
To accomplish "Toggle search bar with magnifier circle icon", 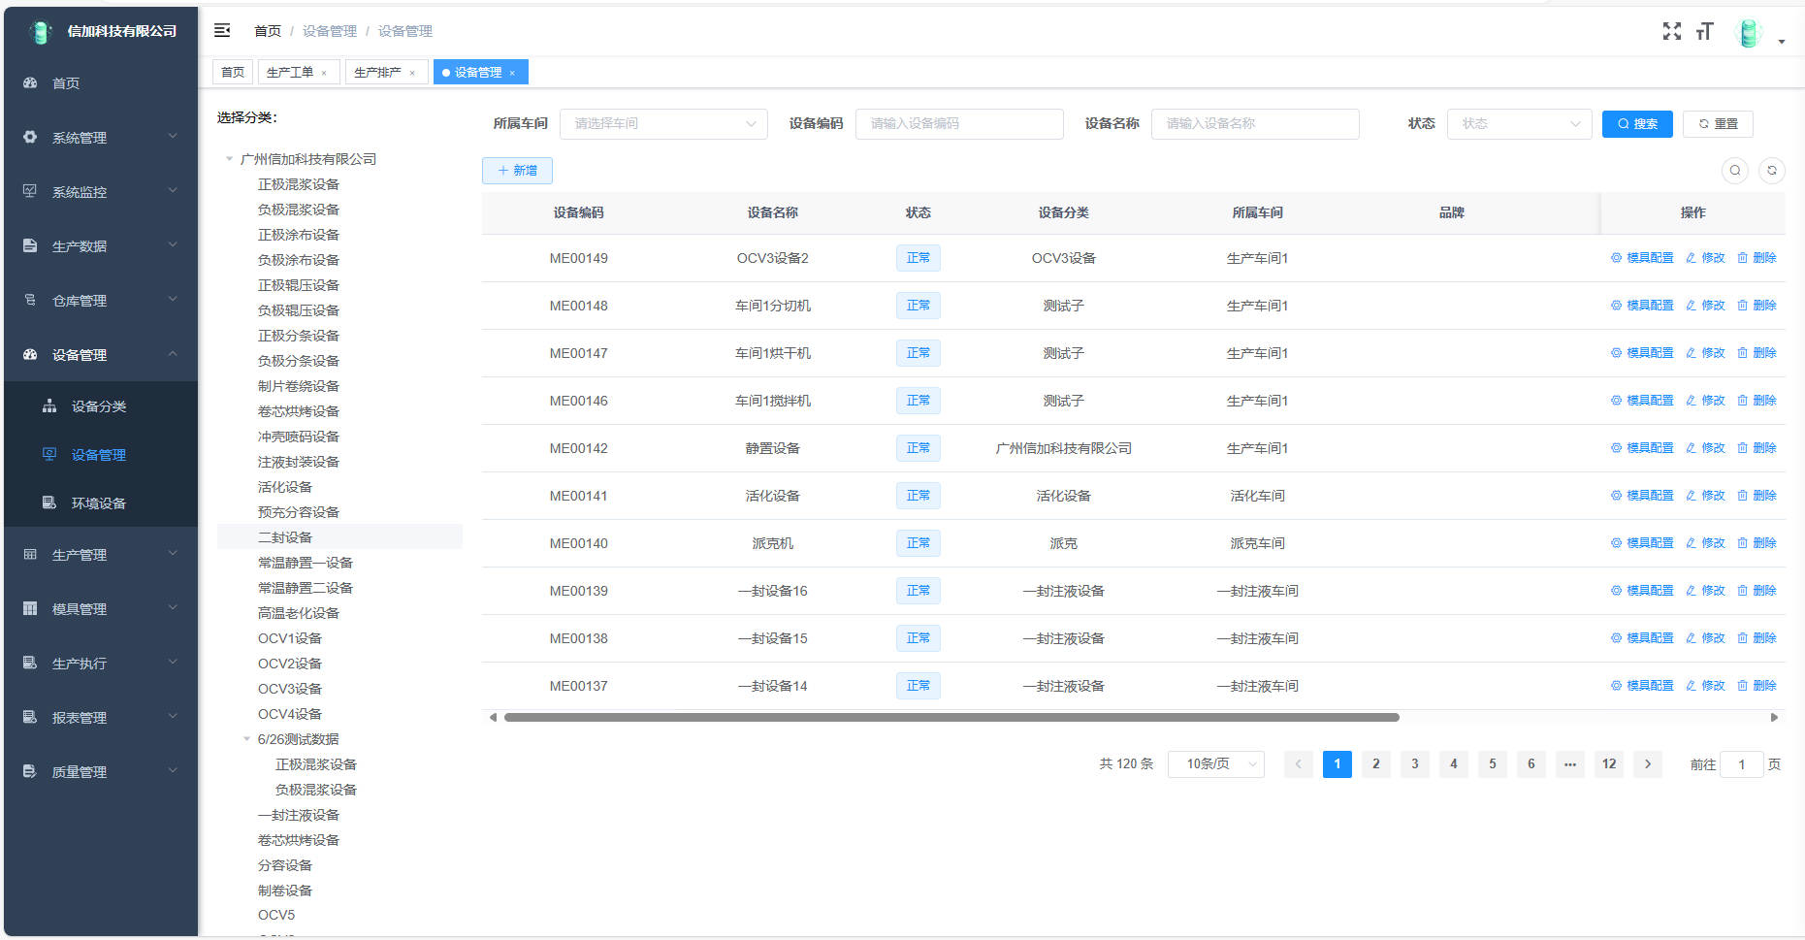I will point(1734,171).
